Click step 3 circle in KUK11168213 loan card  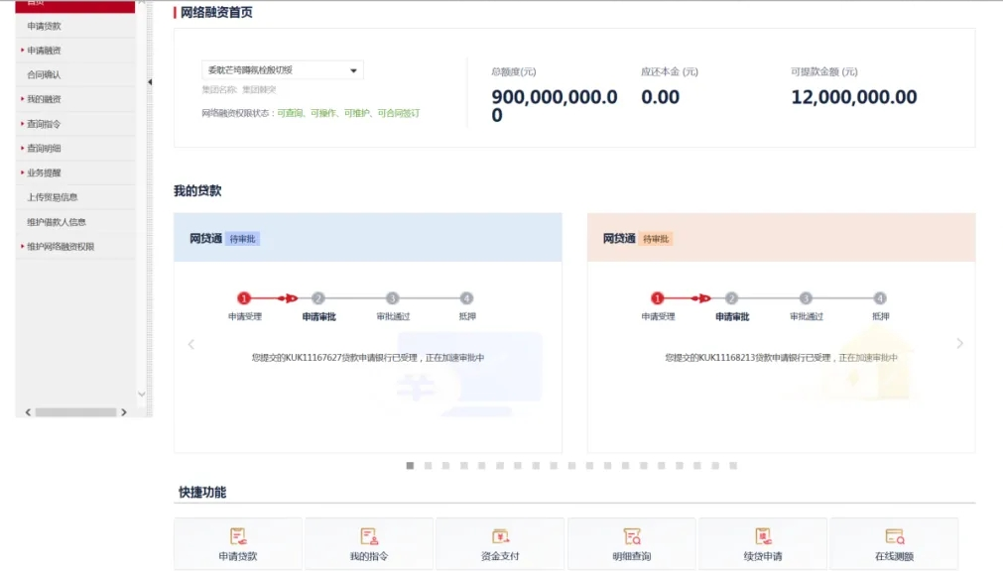tap(806, 298)
